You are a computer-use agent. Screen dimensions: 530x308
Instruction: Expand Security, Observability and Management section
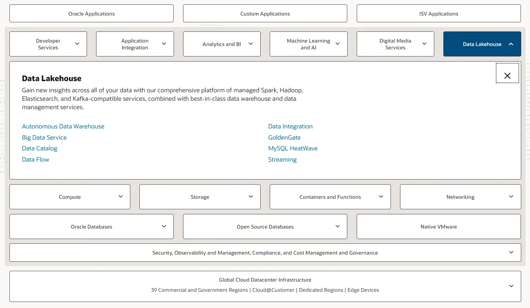tap(265, 253)
